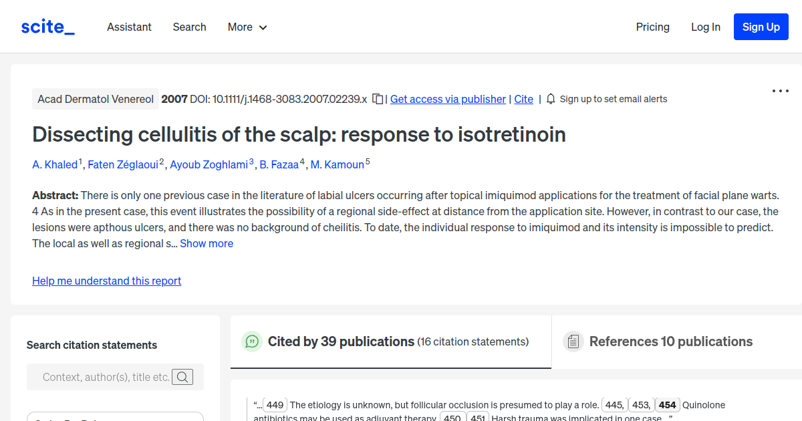Open Help me understand this report
The width and height of the screenshot is (802, 421).
coord(106,281)
